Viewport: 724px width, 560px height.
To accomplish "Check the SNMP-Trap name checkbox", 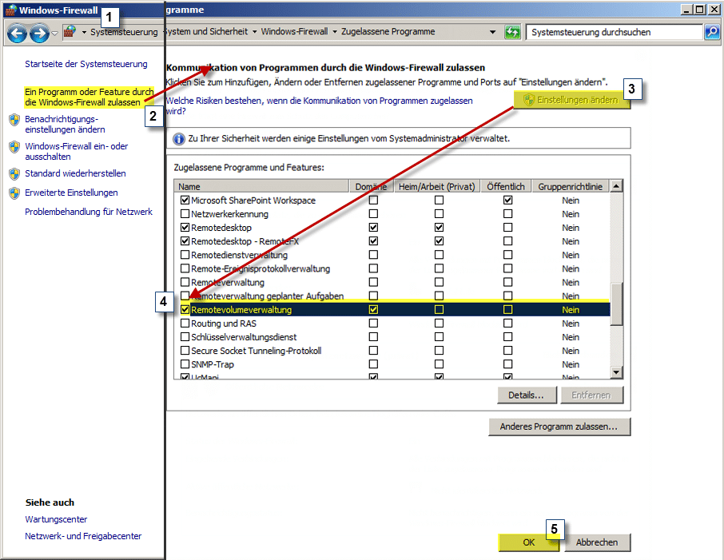I will tap(185, 364).
